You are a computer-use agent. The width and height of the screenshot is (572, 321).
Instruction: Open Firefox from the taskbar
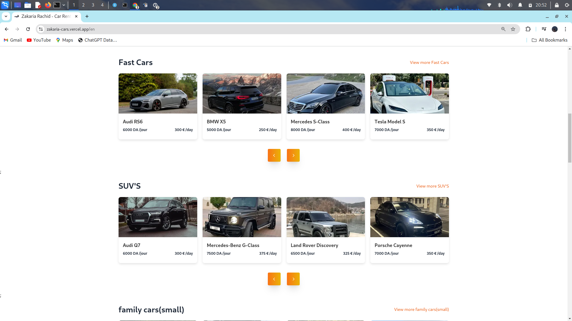48,5
